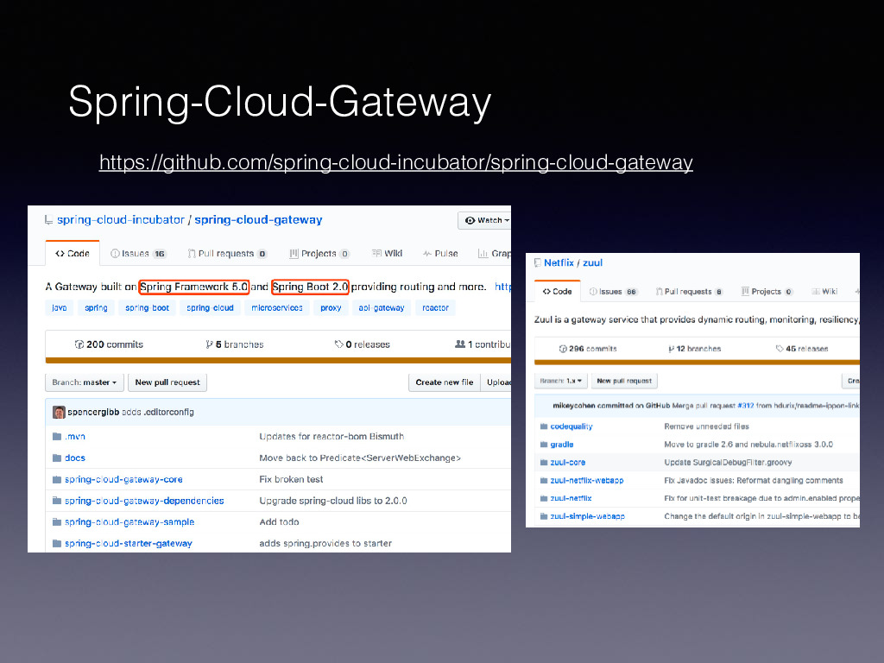Open spring-cloud-gateway-core folder
884x663 pixels.
[x=123, y=479]
